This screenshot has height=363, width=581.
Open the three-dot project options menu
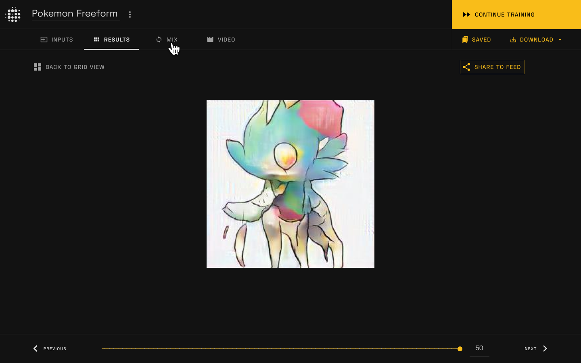pos(130,15)
